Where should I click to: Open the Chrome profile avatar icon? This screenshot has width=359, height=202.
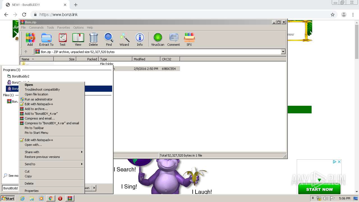[x=344, y=15]
